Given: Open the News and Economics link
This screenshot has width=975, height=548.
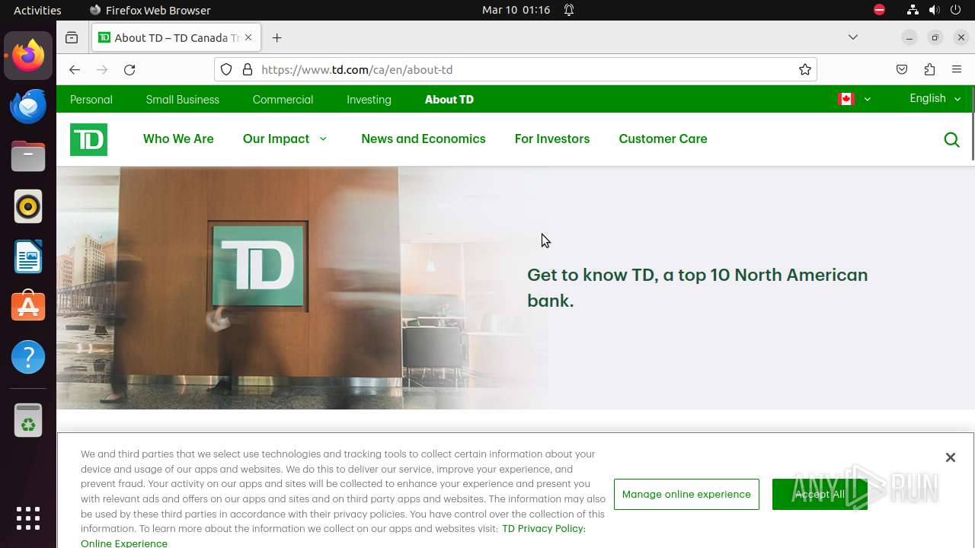Looking at the screenshot, I should click(x=423, y=139).
